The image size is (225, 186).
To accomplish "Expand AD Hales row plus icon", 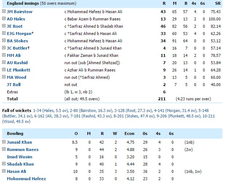I will coord(4,19).
